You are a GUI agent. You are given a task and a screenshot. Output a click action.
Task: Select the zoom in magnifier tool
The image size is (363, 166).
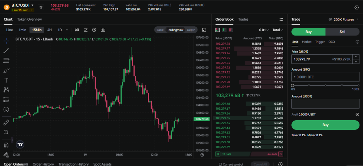[6, 132]
